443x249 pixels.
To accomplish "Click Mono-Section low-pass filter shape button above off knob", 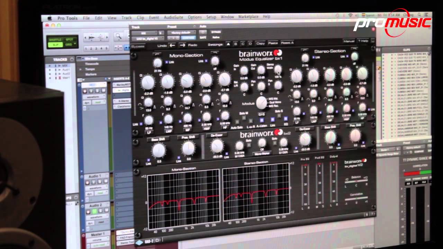I will click(215, 53).
